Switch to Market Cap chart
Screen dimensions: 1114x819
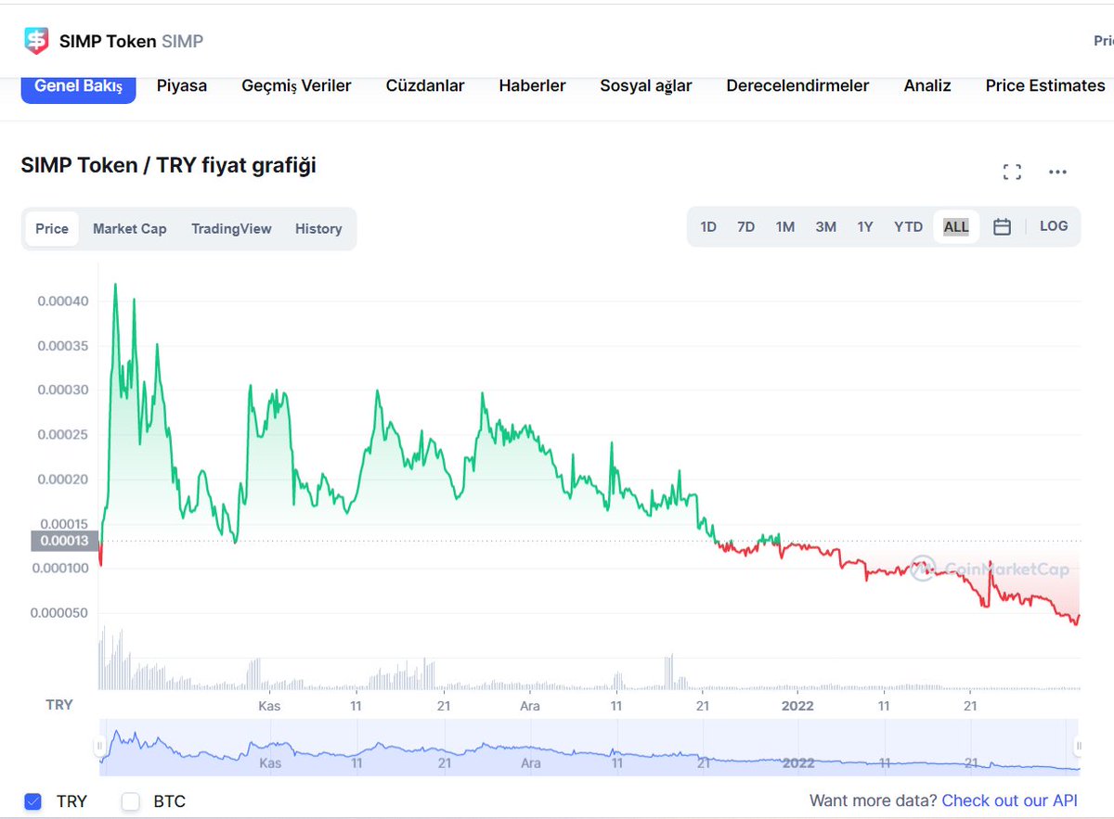click(x=130, y=228)
